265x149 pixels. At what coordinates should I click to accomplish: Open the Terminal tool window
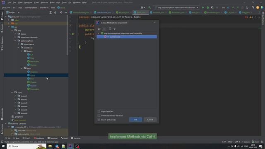(53, 138)
